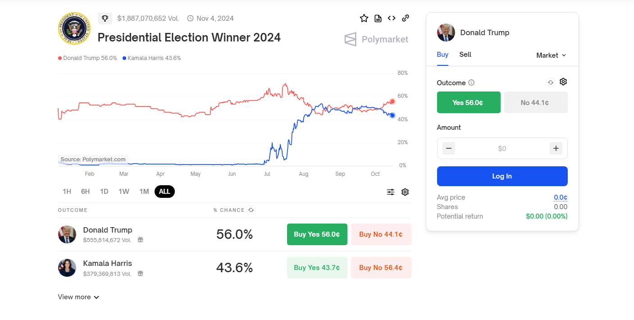This screenshot has height=320, width=634.
Task: Click the embed code icon
Action: pyautogui.click(x=392, y=18)
